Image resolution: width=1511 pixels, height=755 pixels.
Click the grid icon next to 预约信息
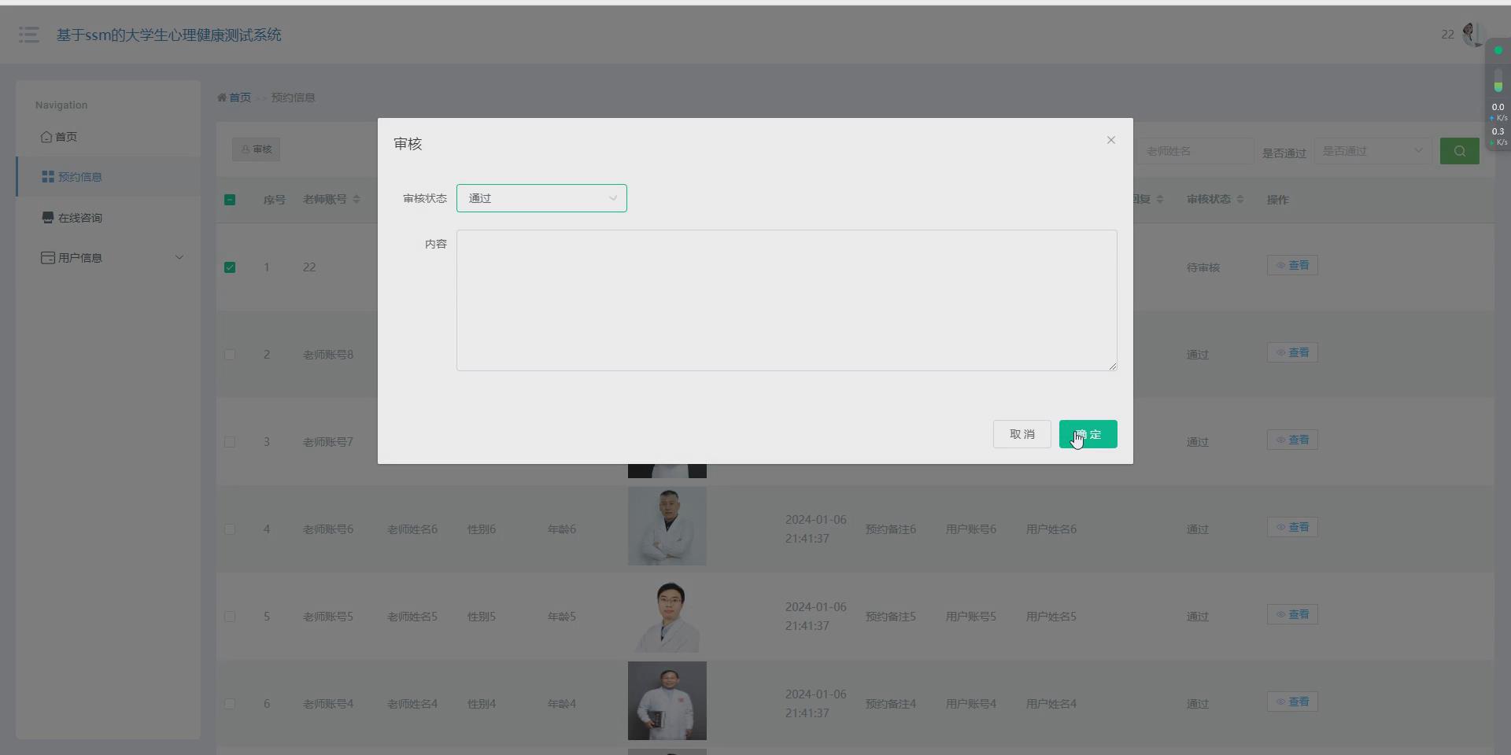tap(47, 177)
